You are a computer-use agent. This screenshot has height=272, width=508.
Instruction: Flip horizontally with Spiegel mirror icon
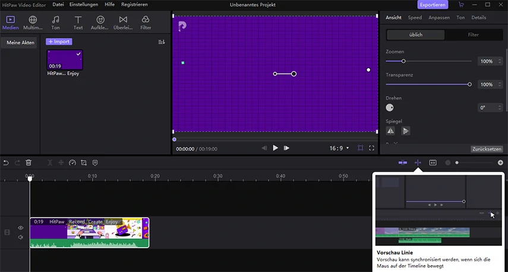391,131
